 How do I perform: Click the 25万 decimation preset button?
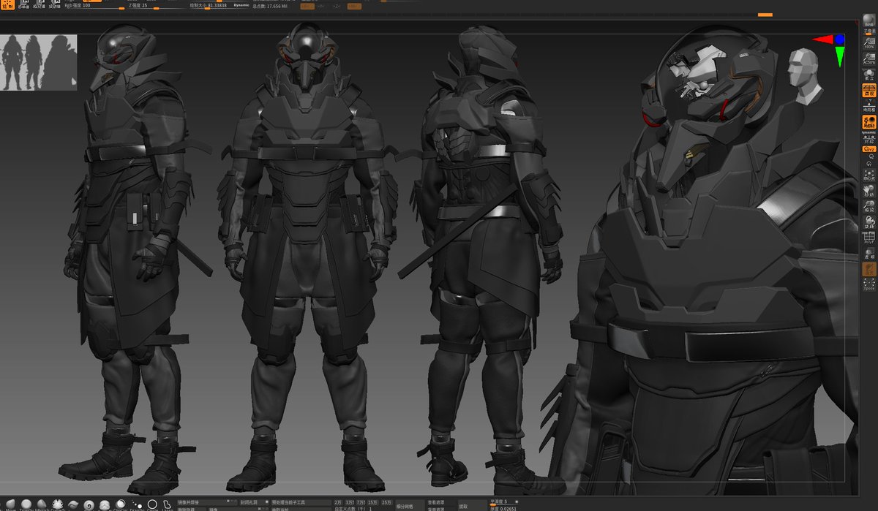[x=386, y=502]
